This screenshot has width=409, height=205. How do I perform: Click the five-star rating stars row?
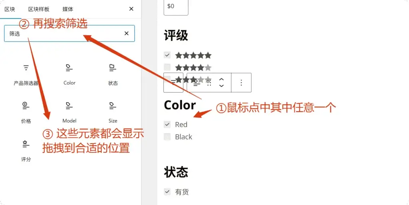193,55
